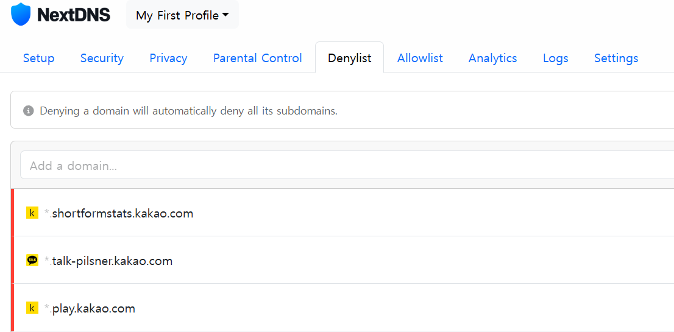Click the info icon in the denylist notice

[29, 111]
